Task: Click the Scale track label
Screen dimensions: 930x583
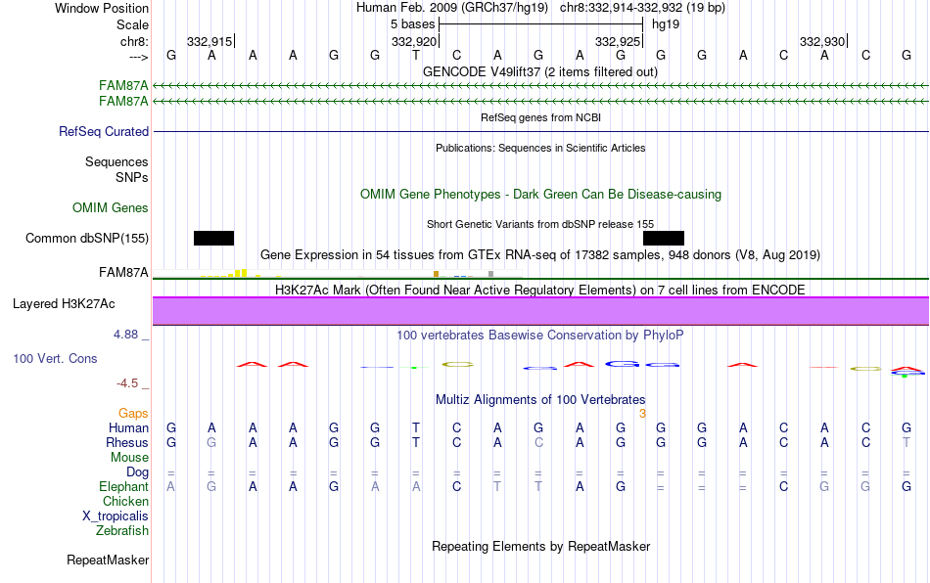Action: click(132, 24)
